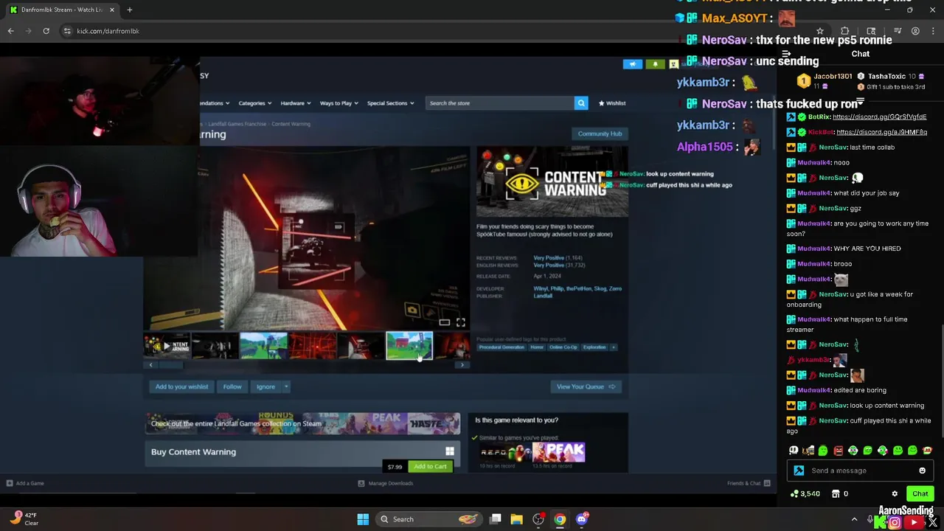Expand the Hardware store menu
The image size is (944, 531).
[x=295, y=103]
